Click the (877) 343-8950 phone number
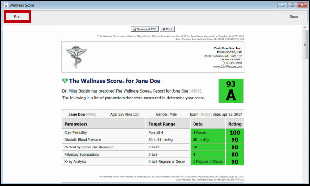Screen dimensions: 310x186 click(x=232, y=63)
